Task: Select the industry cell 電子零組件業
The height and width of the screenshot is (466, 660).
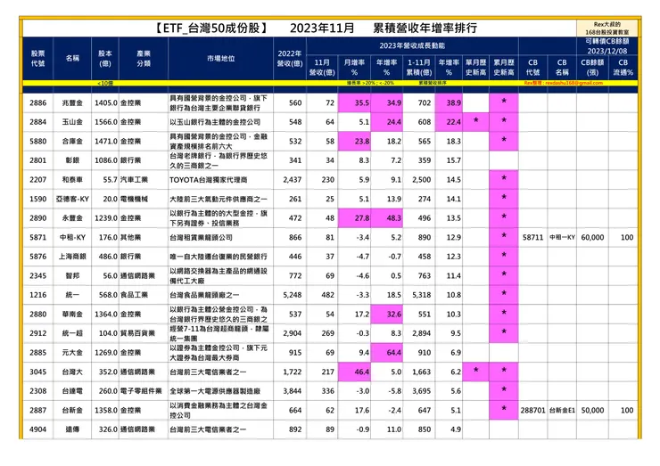Action: (141, 391)
